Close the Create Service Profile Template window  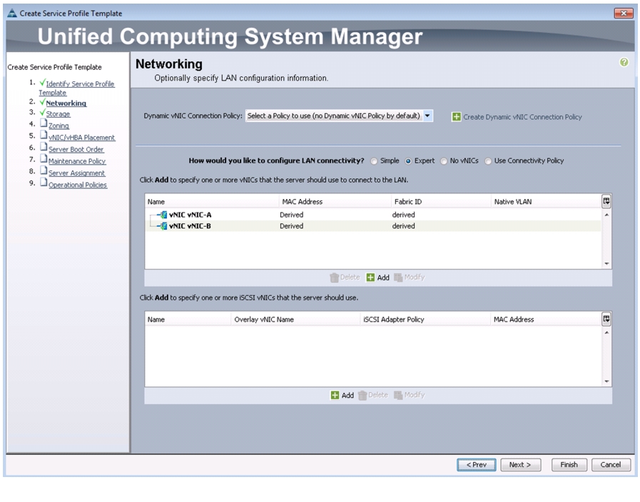point(624,13)
